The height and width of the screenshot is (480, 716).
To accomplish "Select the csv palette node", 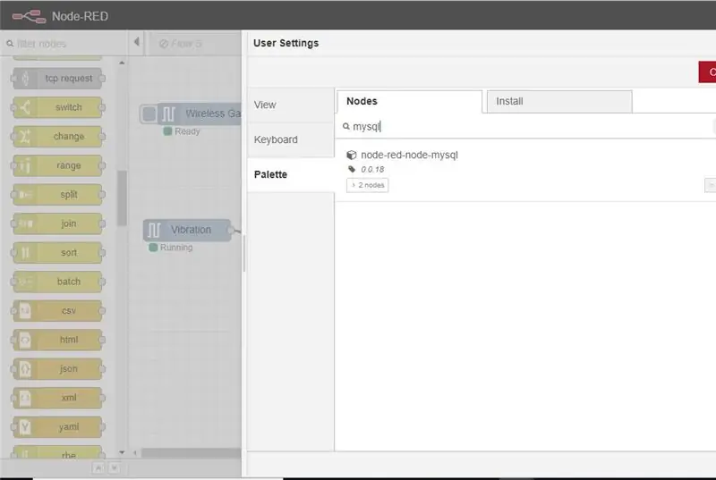I will [x=58, y=311].
